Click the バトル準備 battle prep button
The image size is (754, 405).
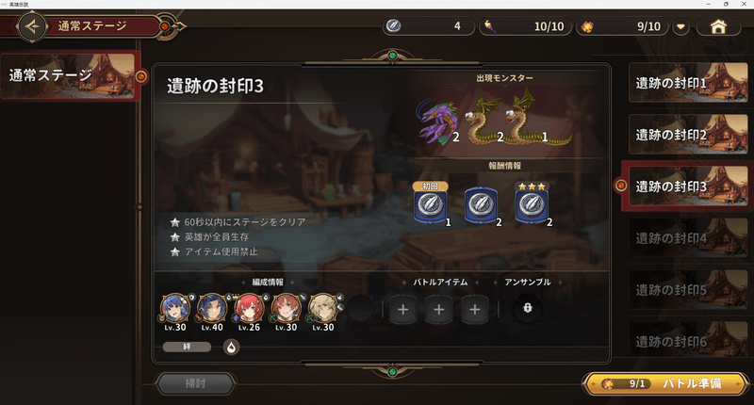tap(666, 383)
